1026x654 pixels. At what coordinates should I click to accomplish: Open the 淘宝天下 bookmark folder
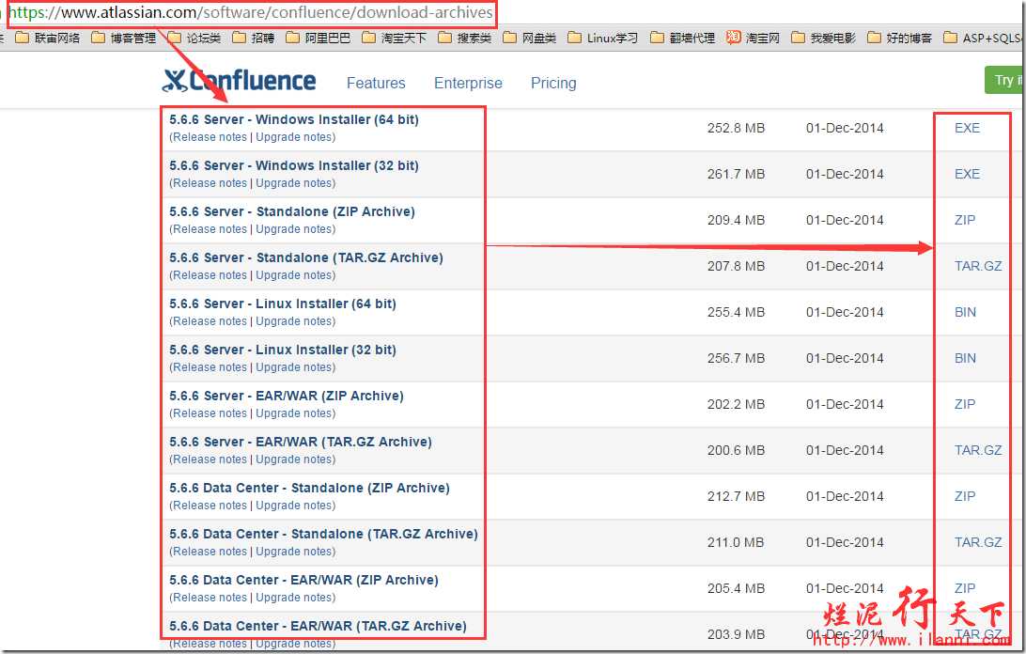pyautogui.click(x=394, y=38)
